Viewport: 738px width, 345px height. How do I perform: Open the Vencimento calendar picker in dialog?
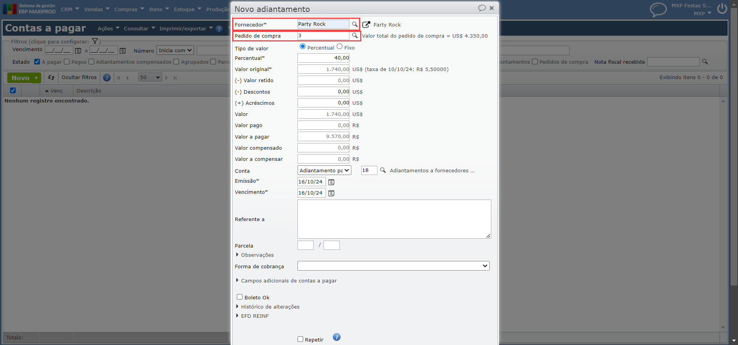point(331,193)
